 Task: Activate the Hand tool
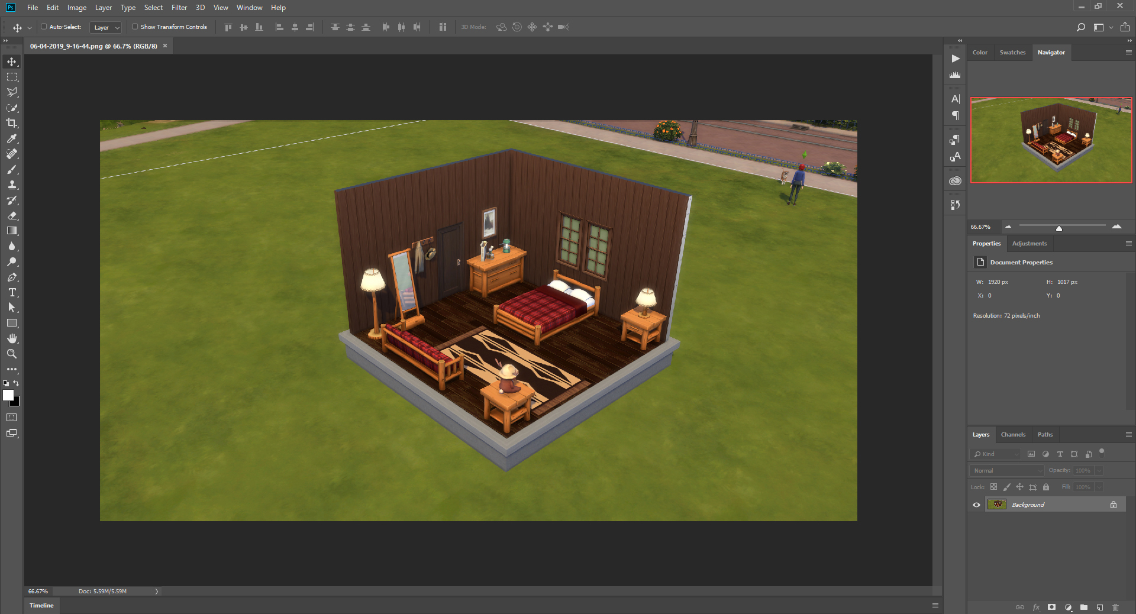click(x=12, y=338)
